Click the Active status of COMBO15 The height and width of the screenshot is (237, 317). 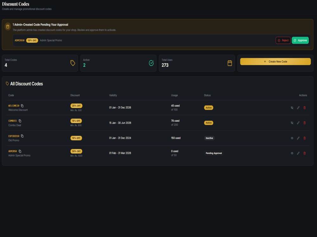coord(209,123)
